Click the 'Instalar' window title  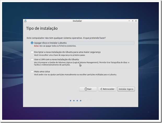pos(77,21)
